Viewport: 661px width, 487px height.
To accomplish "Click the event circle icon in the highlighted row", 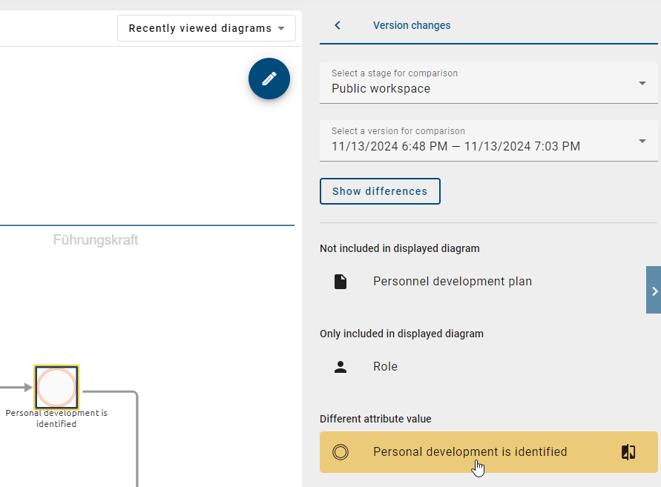I will coord(341,451).
